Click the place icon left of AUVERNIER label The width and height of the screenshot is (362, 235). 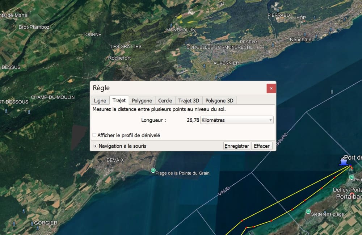point(204,66)
